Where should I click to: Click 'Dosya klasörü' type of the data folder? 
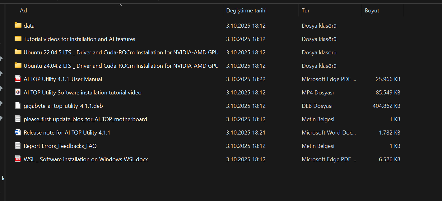[319, 26]
